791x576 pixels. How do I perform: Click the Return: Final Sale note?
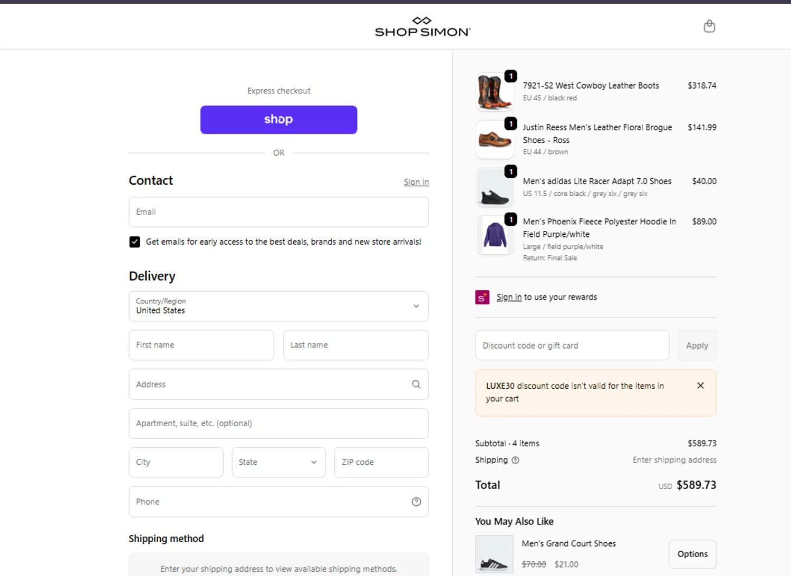(x=549, y=258)
